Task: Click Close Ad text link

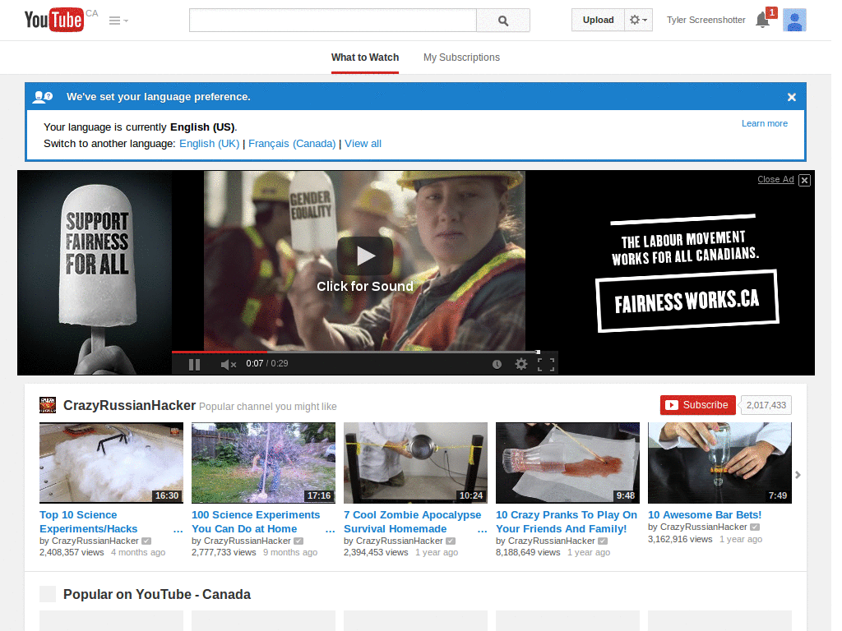Action: coord(775,179)
